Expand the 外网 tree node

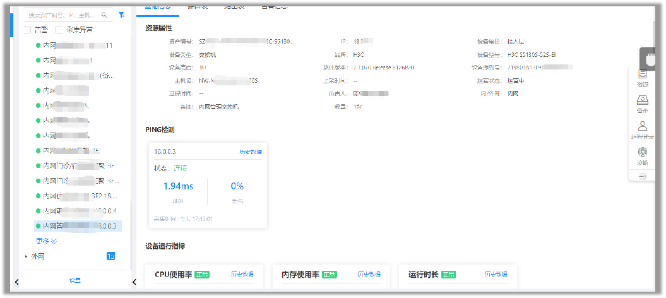coord(26,257)
